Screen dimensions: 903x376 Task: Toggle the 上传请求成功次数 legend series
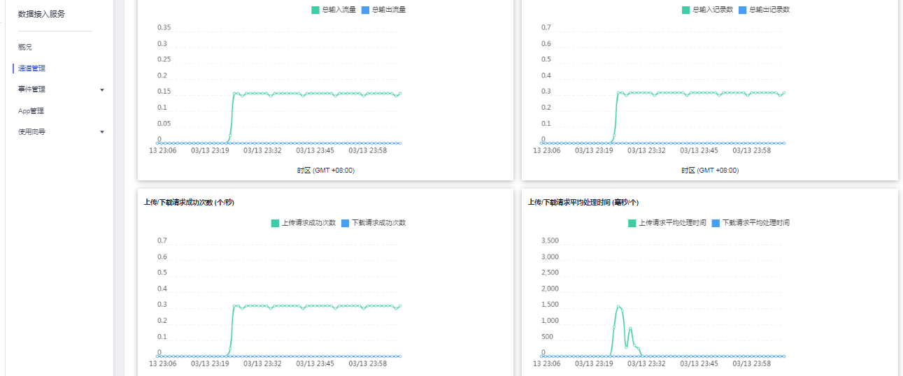(x=303, y=223)
